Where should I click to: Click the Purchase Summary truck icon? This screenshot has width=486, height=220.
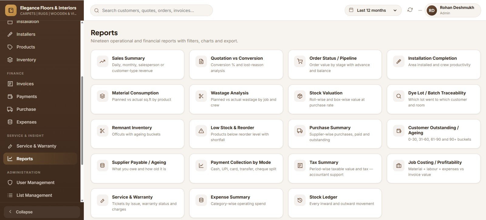click(x=300, y=131)
